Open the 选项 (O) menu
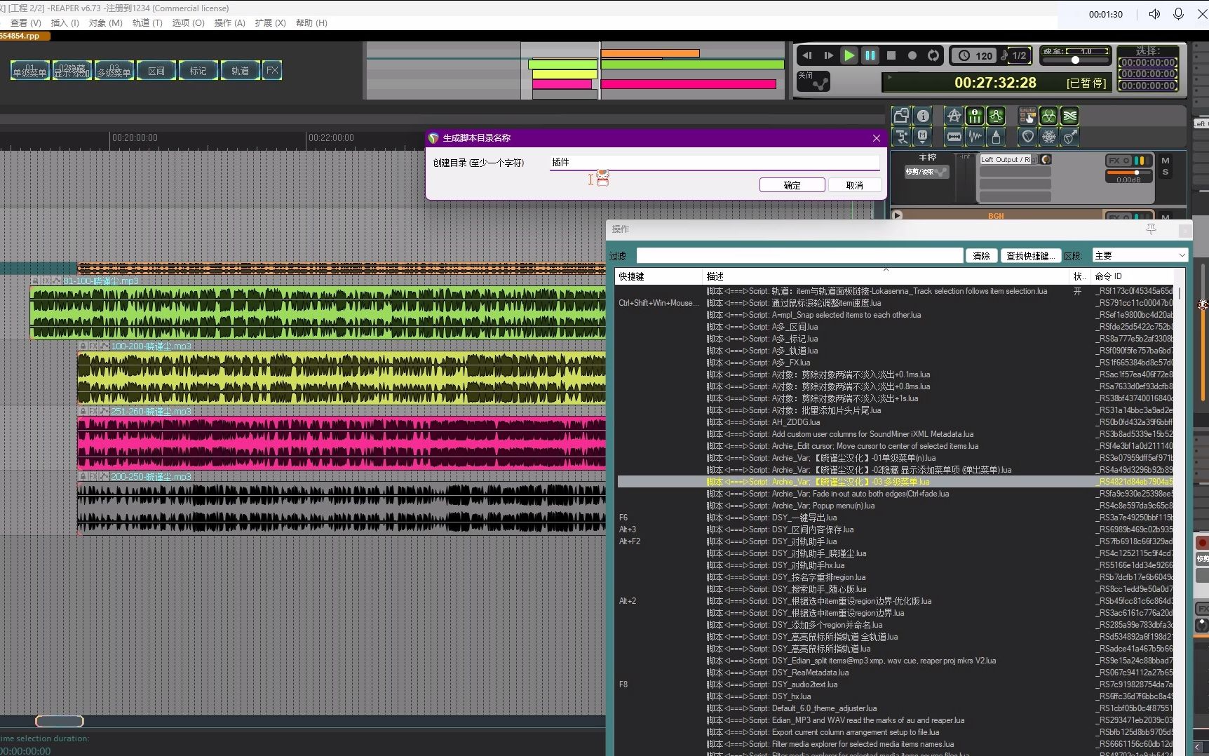 point(188,22)
